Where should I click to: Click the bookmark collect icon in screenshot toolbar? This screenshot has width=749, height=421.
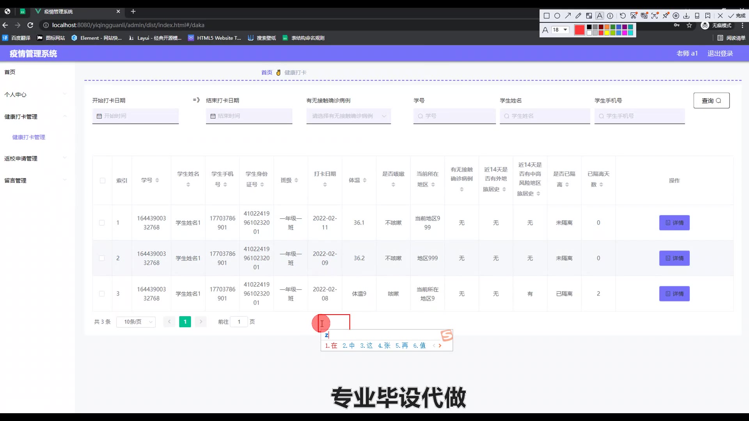point(708,16)
